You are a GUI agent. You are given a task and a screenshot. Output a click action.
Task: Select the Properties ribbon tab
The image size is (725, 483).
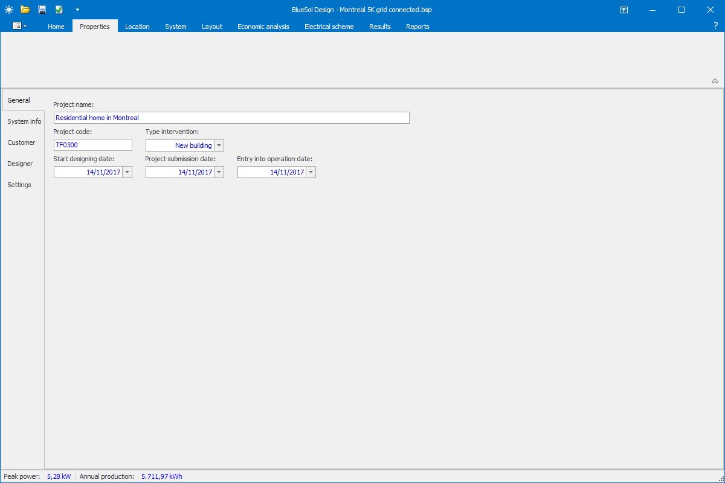click(95, 26)
